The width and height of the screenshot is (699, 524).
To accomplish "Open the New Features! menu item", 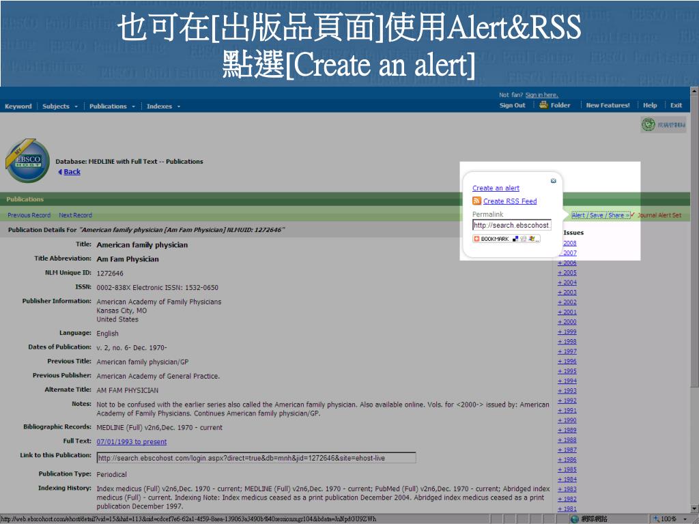I will (x=608, y=105).
